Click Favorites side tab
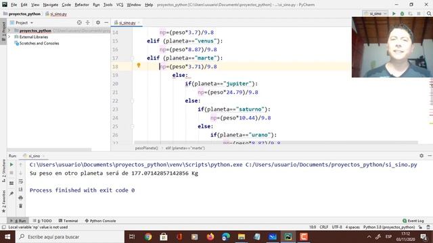The image size is (433, 243). pyautogui.click(x=3, y=201)
